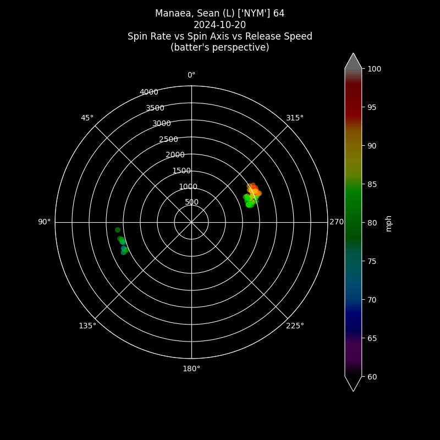The height and width of the screenshot is (440, 440).
Task: Select the 2500 spin rate ring label
Action: pyautogui.click(x=169, y=139)
